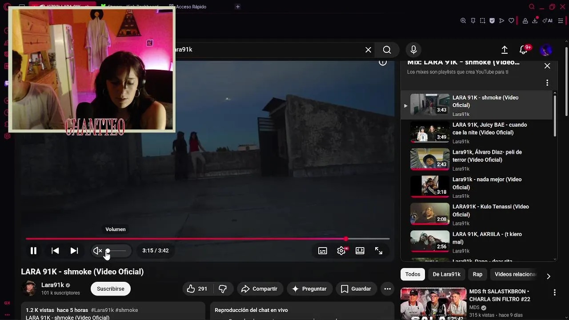Enter fullscreen mode

[x=379, y=251]
